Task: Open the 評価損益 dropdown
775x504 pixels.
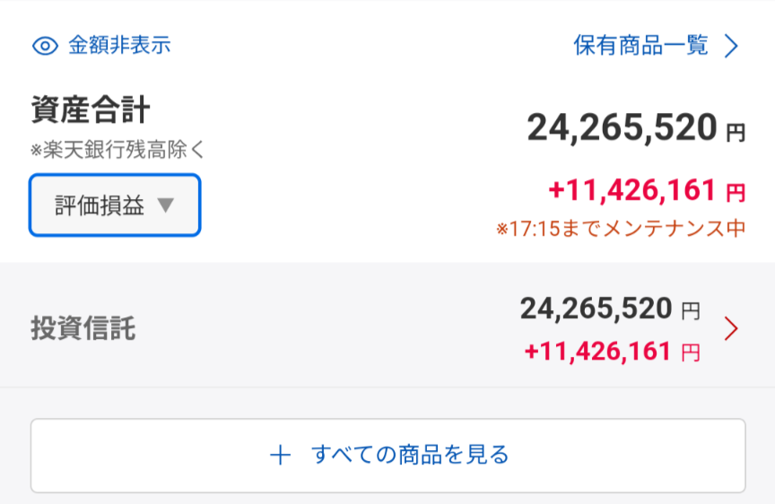Action: [114, 205]
